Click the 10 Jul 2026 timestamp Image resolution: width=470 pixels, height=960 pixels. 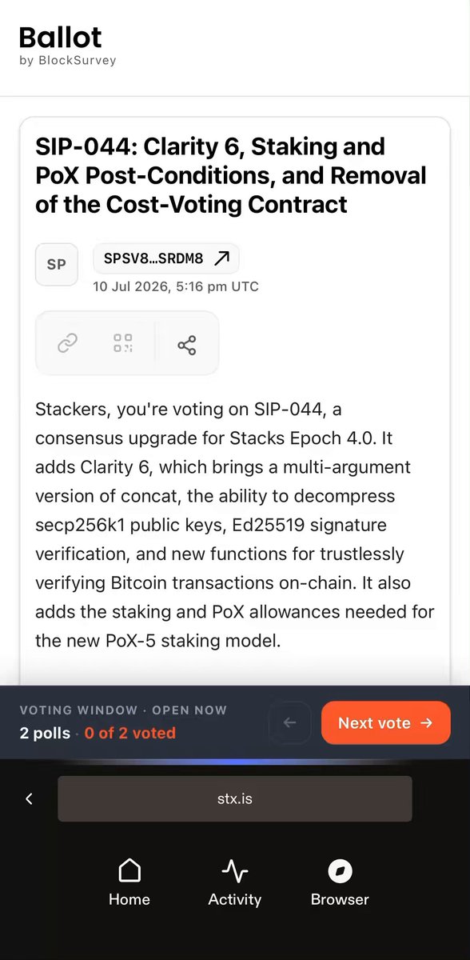point(176,286)
